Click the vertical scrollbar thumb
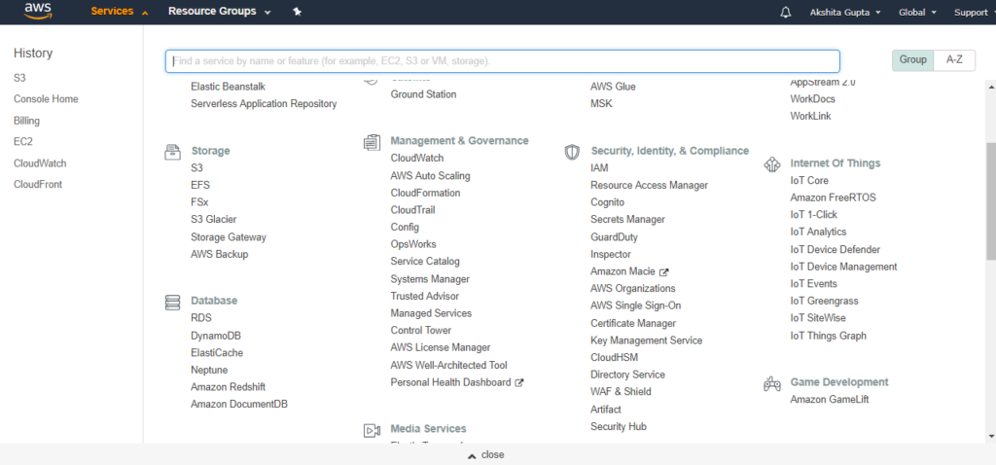 point(991,200)
